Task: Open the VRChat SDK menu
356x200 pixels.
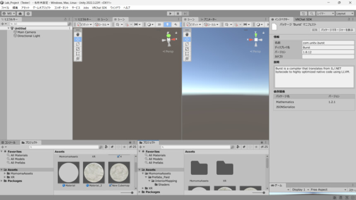Action: pyautogui.click(x=99, y=8)
